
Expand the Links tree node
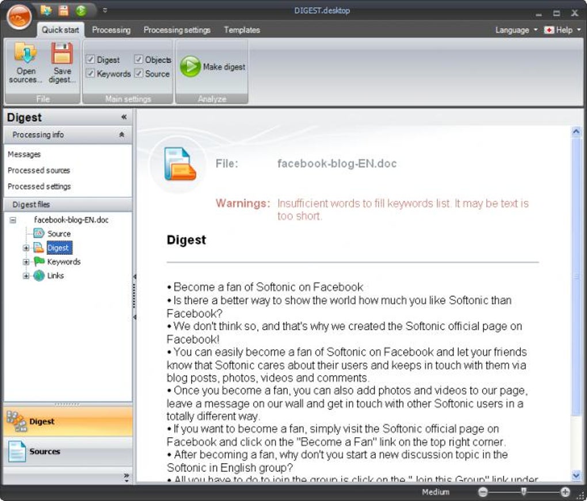tap(25, 276)
